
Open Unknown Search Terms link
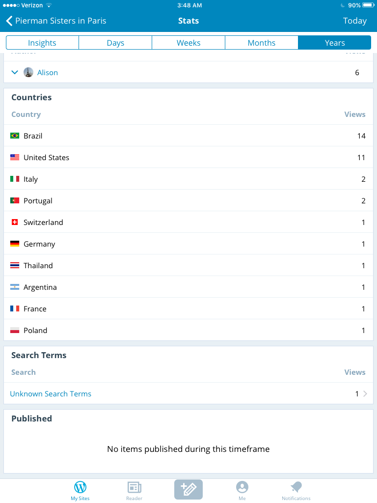coord(51,394)
